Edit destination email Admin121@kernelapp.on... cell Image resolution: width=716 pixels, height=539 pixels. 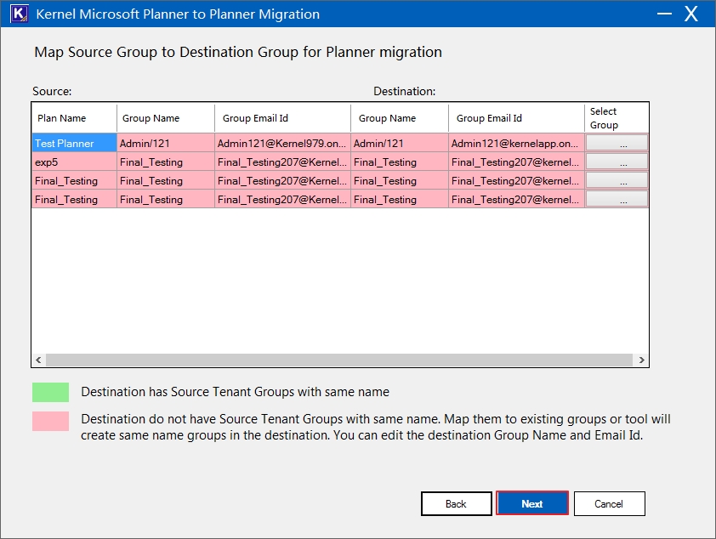pos(516,144)
